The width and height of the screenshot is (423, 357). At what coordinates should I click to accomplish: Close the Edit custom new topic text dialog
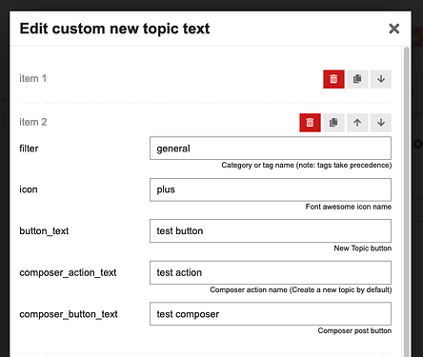pyautogui.click(x=394, y=29)
